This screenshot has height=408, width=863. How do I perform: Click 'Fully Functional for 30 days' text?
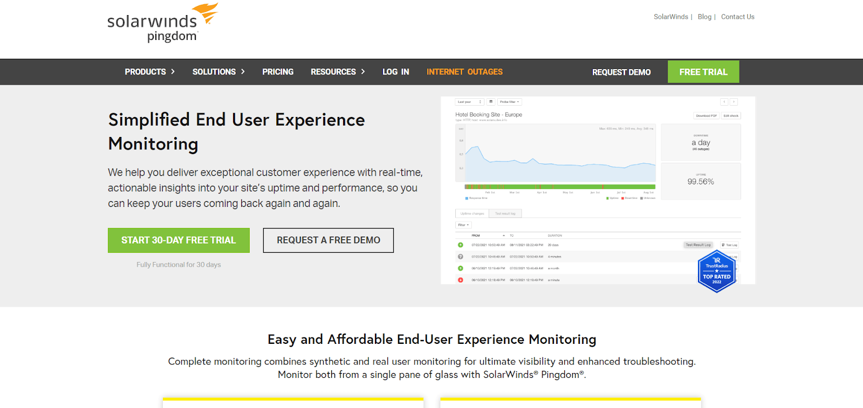point(179,265)
